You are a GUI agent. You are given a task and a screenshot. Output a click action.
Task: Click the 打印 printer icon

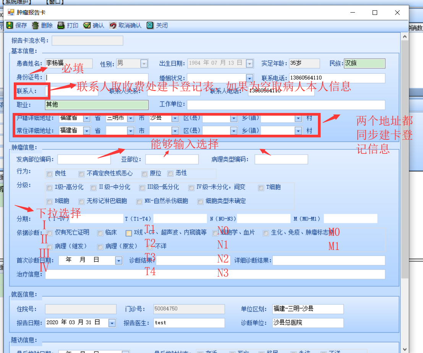61,25
